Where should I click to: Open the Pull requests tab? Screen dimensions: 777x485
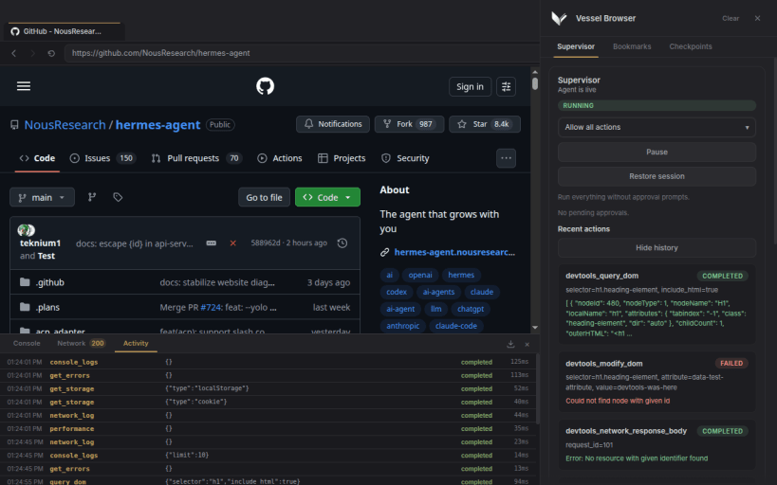196,158
